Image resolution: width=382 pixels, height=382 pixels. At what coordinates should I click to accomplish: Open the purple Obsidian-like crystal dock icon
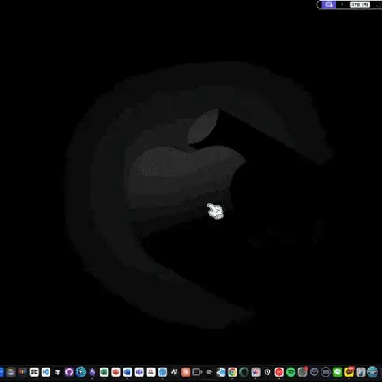(x=92, y=372)
